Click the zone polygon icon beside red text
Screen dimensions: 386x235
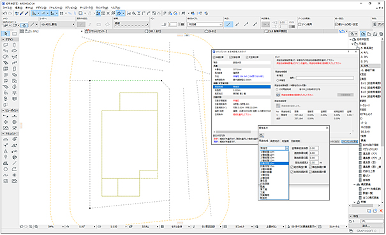(278, 95)
